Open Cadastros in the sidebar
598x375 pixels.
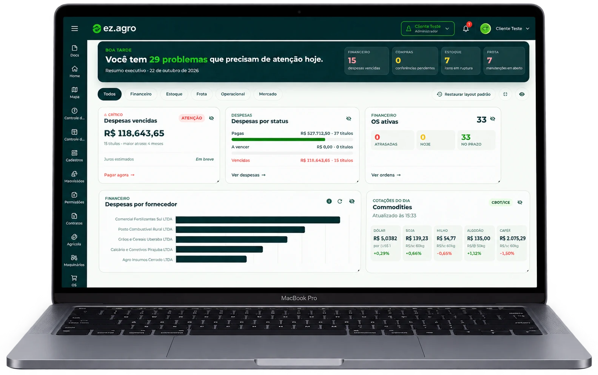click(74, 156)
